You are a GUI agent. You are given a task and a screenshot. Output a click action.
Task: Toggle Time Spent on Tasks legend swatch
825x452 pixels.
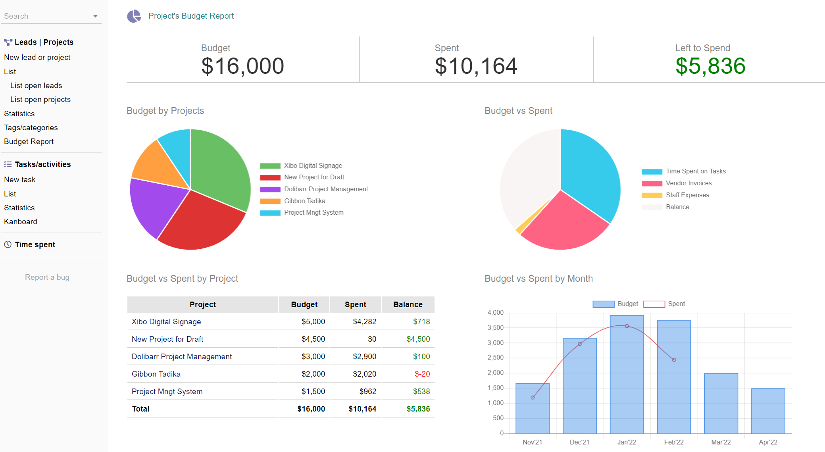(652, 171)
